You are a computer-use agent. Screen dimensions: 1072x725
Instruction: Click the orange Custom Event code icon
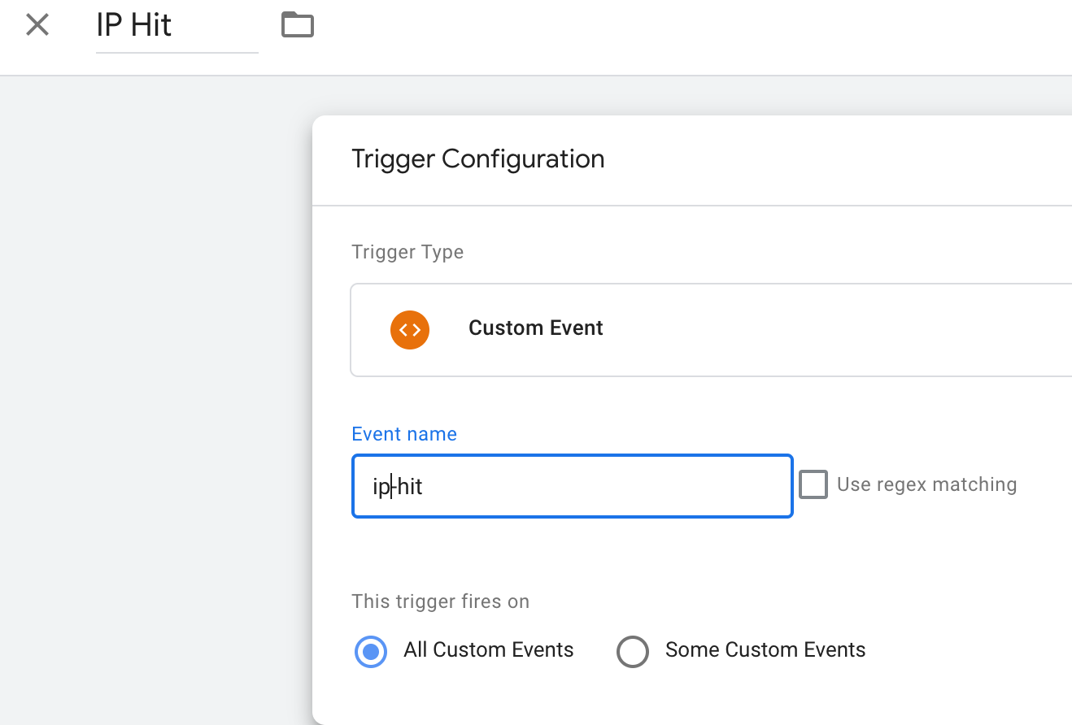[410, 329]
